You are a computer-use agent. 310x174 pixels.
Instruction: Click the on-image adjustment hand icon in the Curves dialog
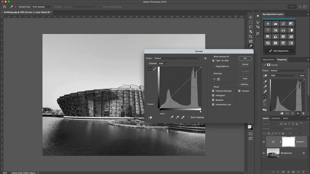click(150, 117)
